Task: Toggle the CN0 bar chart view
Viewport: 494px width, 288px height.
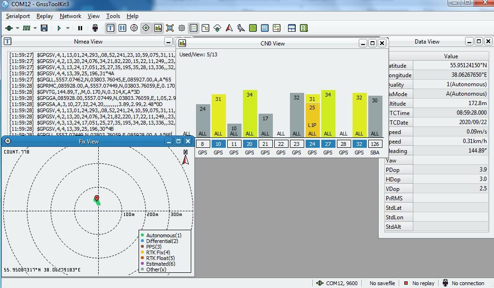Action: point(158,28)
